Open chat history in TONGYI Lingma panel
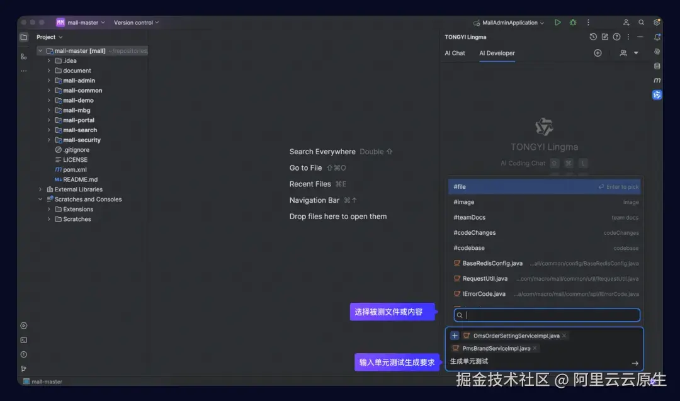This screenshot has width=680, height=401. [x=593, y=37]
